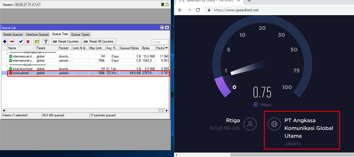Click the 0.75 speed readout
Viewport: 354px width, 157px height.
pyautogui.click(x=262, y=92)
